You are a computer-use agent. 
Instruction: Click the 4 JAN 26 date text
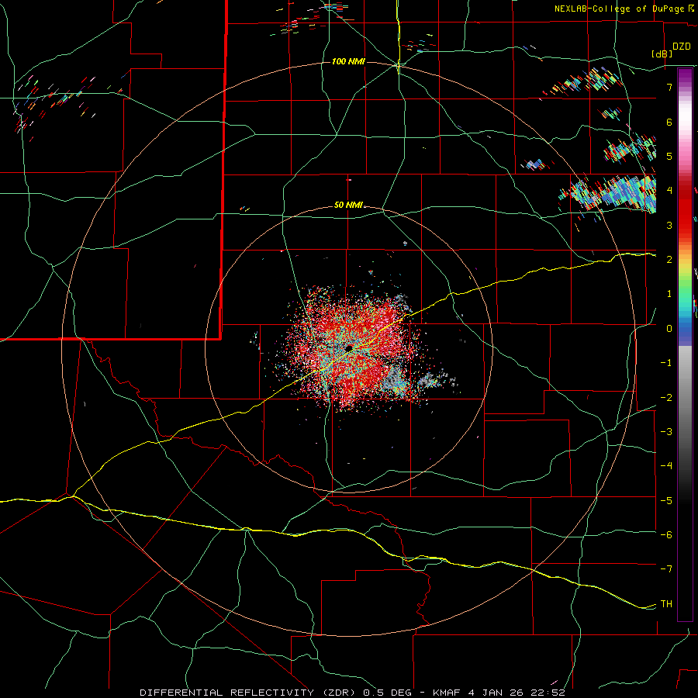coord(497,693)
